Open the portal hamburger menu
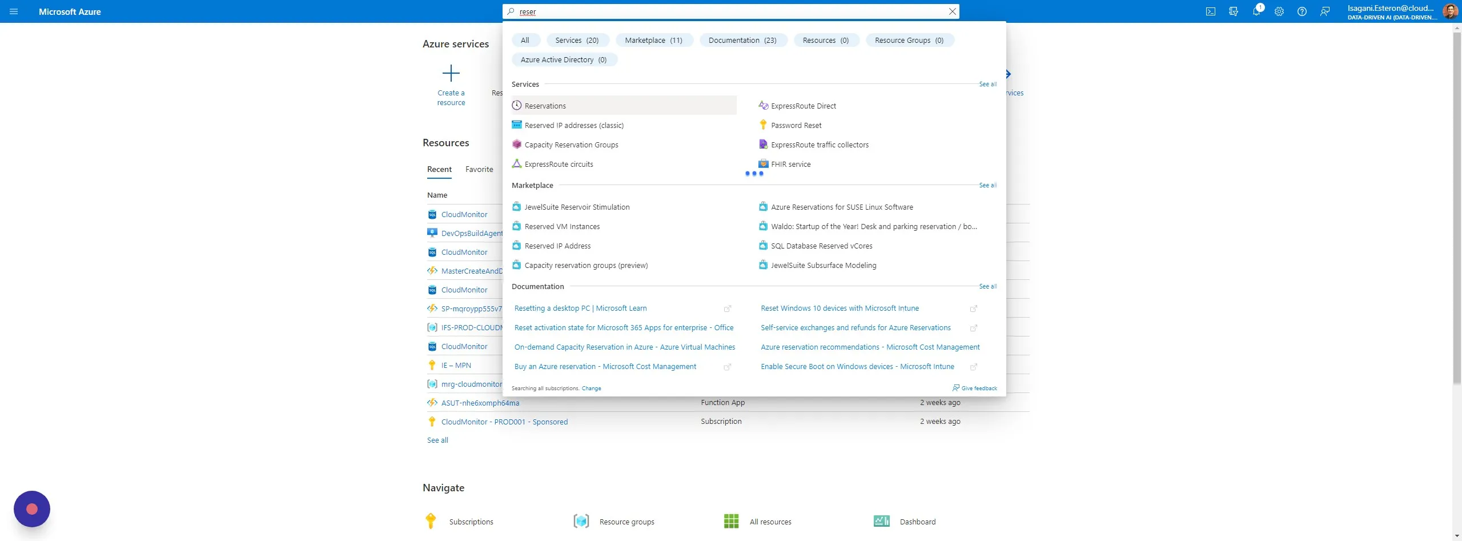The image size is (1462, 541). coord(14,11)
